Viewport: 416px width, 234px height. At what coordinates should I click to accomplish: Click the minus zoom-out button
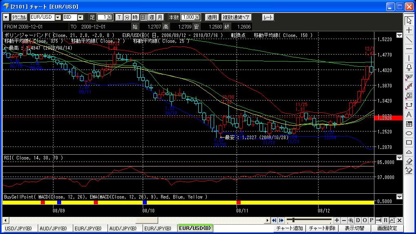[x=344, y=220]
